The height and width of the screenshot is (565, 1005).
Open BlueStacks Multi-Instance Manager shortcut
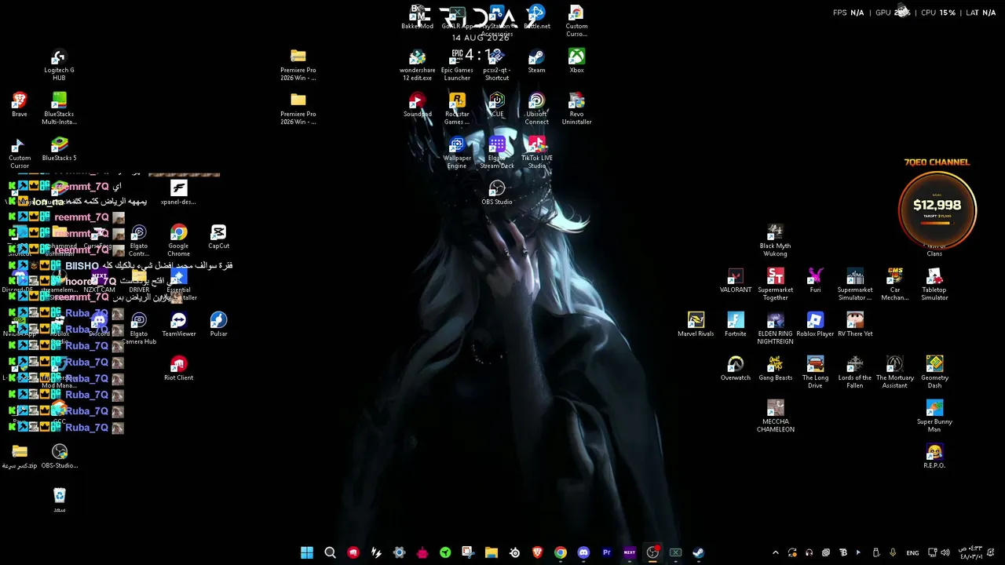59,109
